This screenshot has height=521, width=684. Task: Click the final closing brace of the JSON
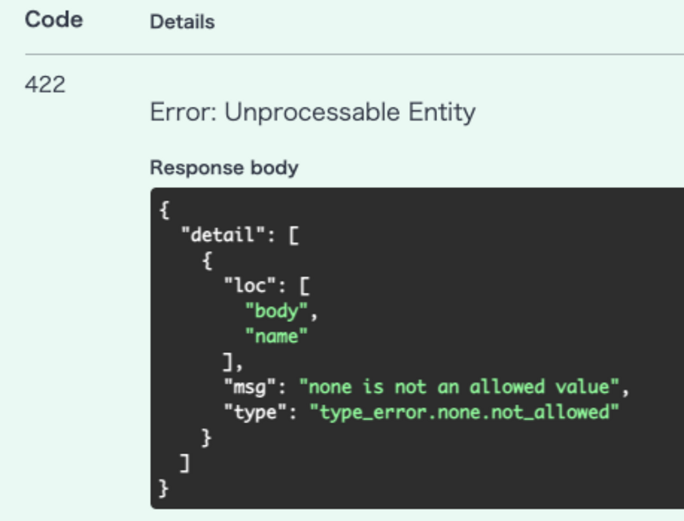click(x=164, y=488)
